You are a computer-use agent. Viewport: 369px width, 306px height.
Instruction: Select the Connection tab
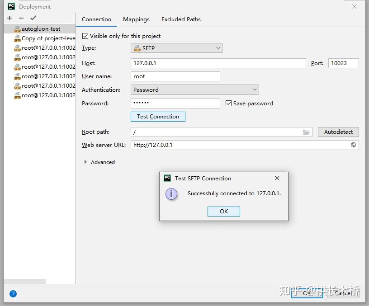coord(96,19)
